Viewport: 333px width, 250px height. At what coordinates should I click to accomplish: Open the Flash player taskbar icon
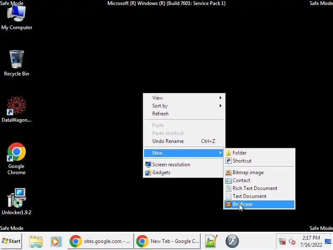click(232, 241)
